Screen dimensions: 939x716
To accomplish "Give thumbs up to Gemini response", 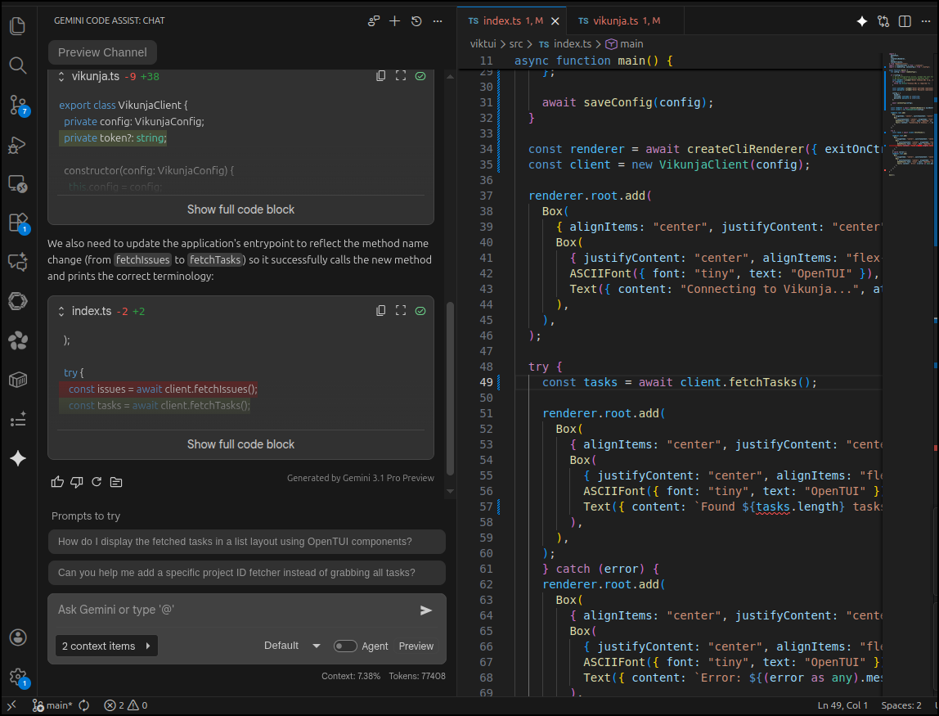I will (x=57, y=482).
